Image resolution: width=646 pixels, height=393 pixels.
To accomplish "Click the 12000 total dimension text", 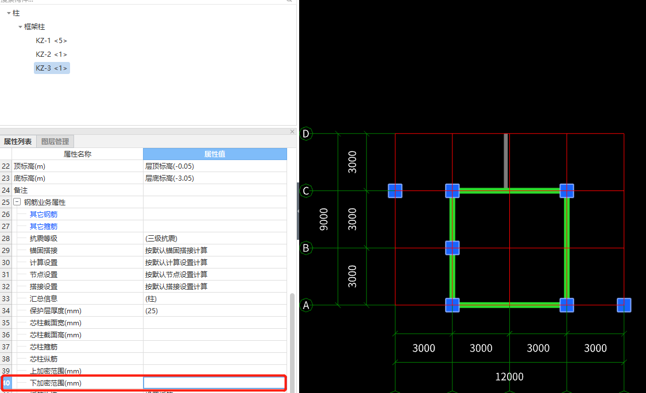I will point(509,376).
